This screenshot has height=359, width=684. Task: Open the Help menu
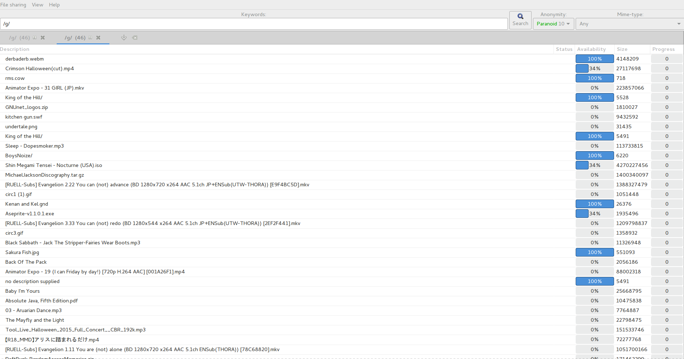pyautogui.click(x=54, y=5)
